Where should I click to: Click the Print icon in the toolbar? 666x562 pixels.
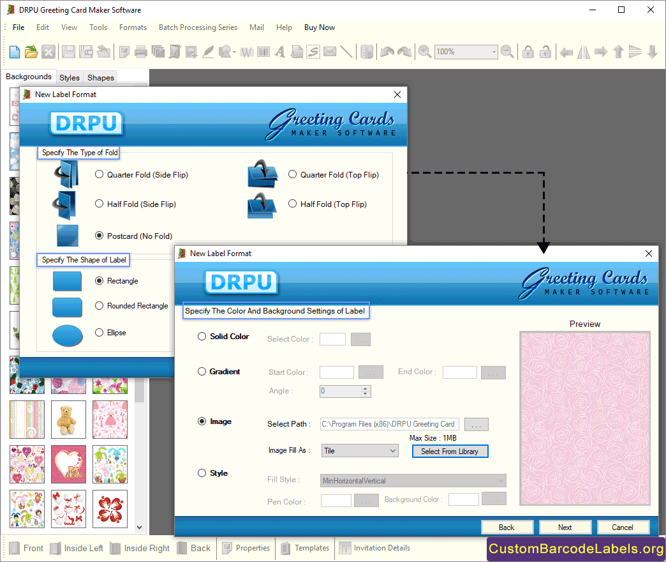(140, 52)
